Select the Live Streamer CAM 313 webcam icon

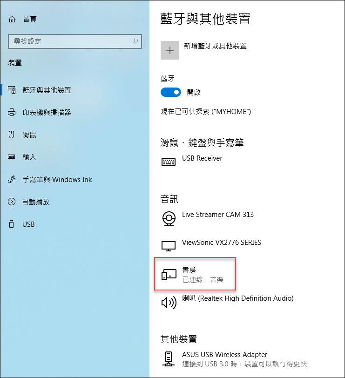coord(169,218)
